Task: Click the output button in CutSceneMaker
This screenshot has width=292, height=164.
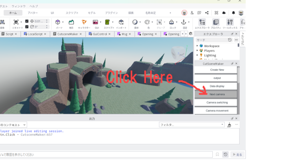Action: 216,78
